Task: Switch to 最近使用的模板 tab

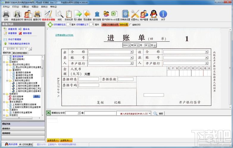Action: [x=20, y=53]
